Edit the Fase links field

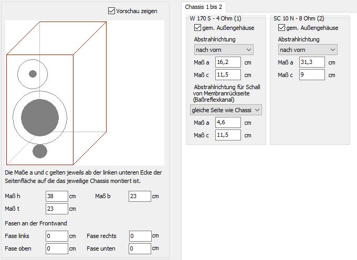click(57, 236)
